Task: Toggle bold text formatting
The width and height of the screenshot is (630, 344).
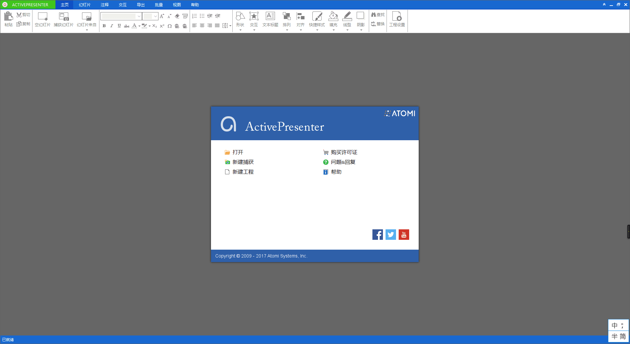Action: coord(104,26)
